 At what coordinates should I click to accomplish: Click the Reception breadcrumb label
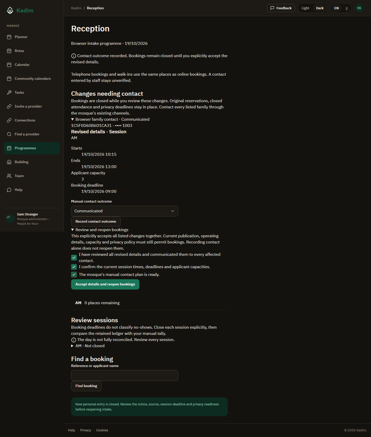coord(95,8)
